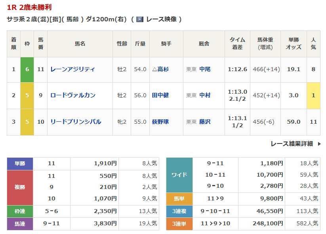Viewport: 326px width, 234px height.
Task: Open horse リードプリンシパル page
Action: coord(76,122)
